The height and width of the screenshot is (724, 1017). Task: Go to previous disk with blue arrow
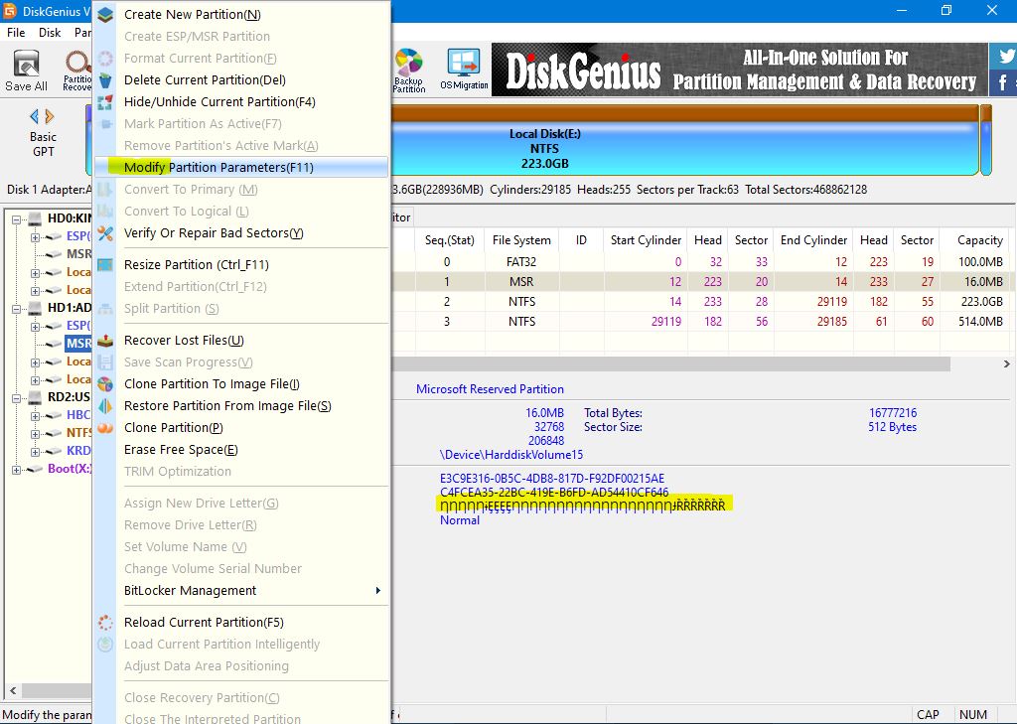click(x=34, y=117)
